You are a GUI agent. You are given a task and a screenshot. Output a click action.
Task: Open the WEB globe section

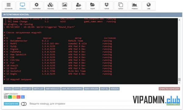(x=149, y=6)
